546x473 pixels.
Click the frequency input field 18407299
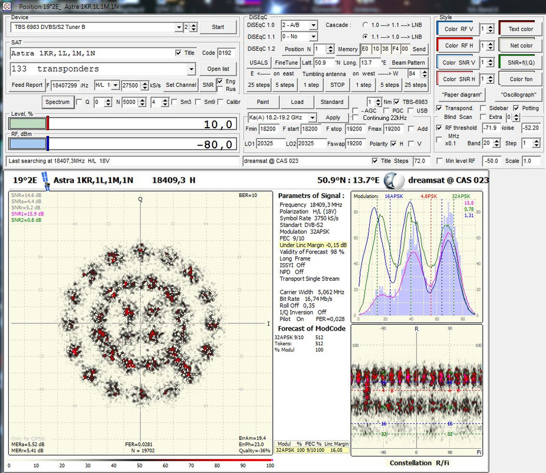coord(66,85)
